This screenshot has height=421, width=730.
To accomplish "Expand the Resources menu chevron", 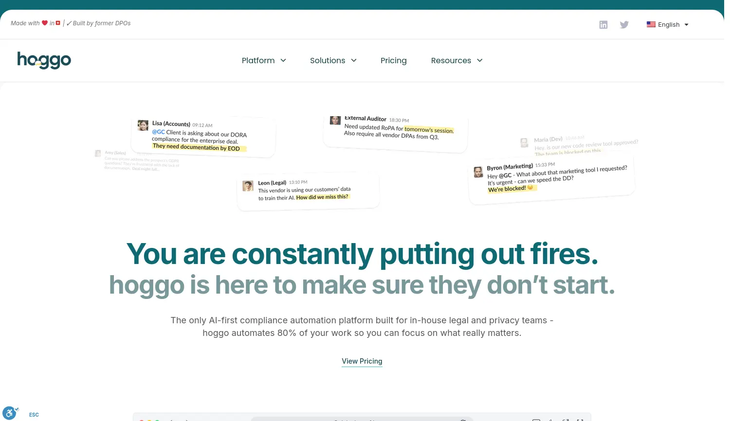I will [x=479, y=60].
